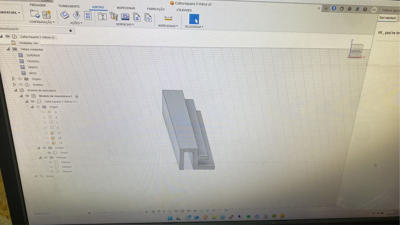The image size is (400, 225).
Task: Open the Inspecionar panel dropdown under ruler
Action: tap(168, 26)
